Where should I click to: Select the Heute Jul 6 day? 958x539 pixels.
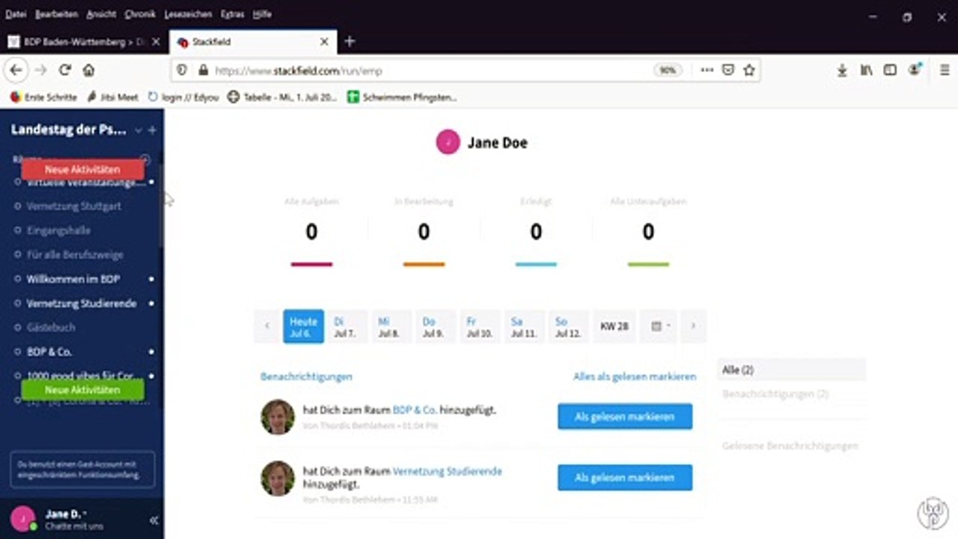tap(303, 326)
